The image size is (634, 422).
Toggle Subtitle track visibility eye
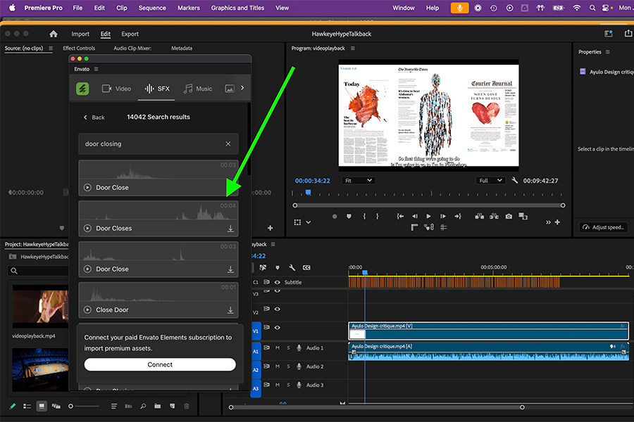point(278,282)
